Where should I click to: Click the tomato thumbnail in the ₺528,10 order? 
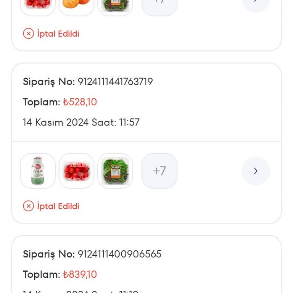[x=76, y=171]
